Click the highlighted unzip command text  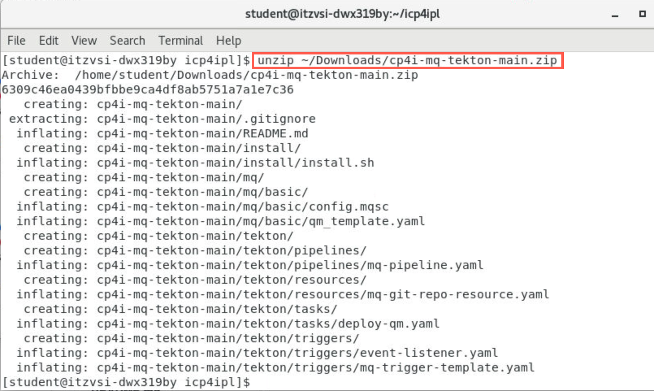(x=407, y=61)
